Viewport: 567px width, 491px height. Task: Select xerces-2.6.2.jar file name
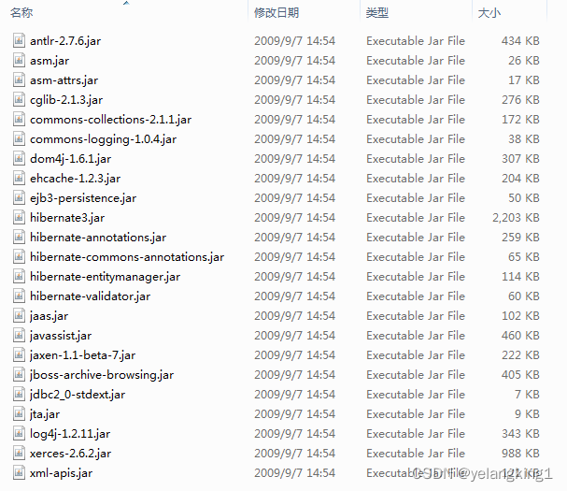(70, 454)
